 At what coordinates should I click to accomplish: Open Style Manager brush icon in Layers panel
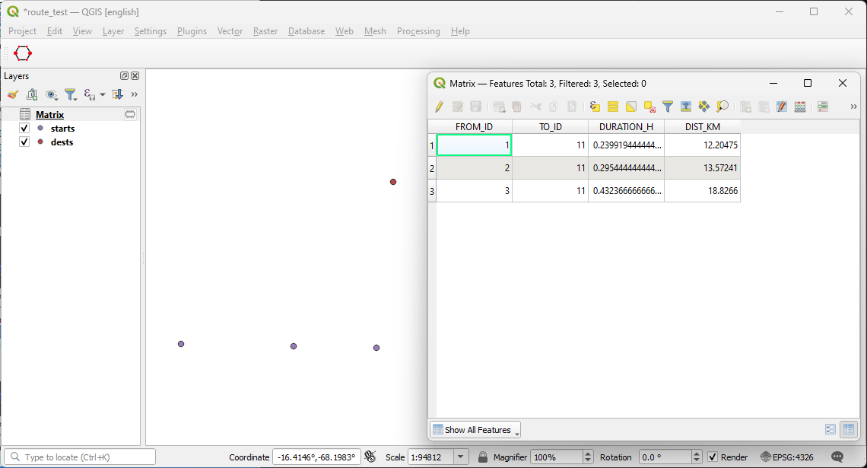(13, 94)
